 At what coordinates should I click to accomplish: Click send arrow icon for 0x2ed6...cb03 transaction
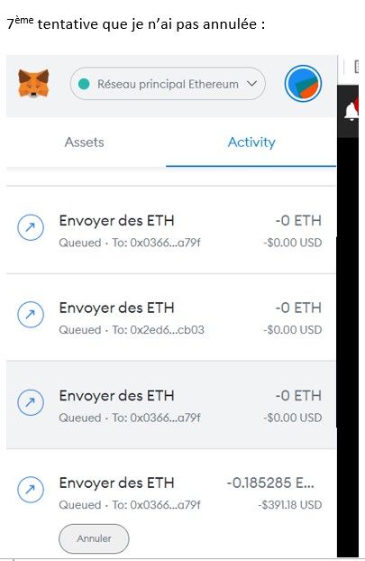(x=31, y=315)
